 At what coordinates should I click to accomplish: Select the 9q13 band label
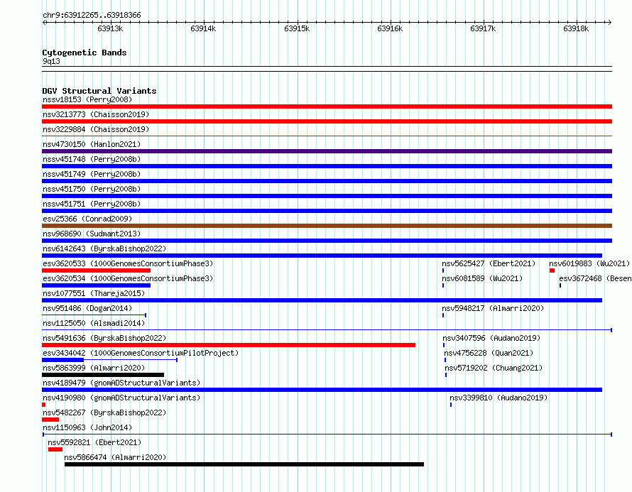point(51,61)
